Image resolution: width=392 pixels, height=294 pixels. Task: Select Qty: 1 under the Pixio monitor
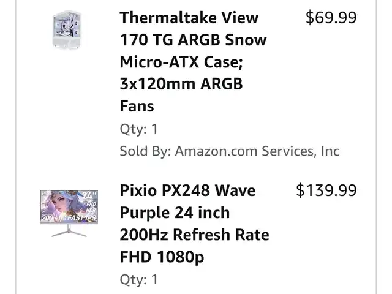coord(138,279)
